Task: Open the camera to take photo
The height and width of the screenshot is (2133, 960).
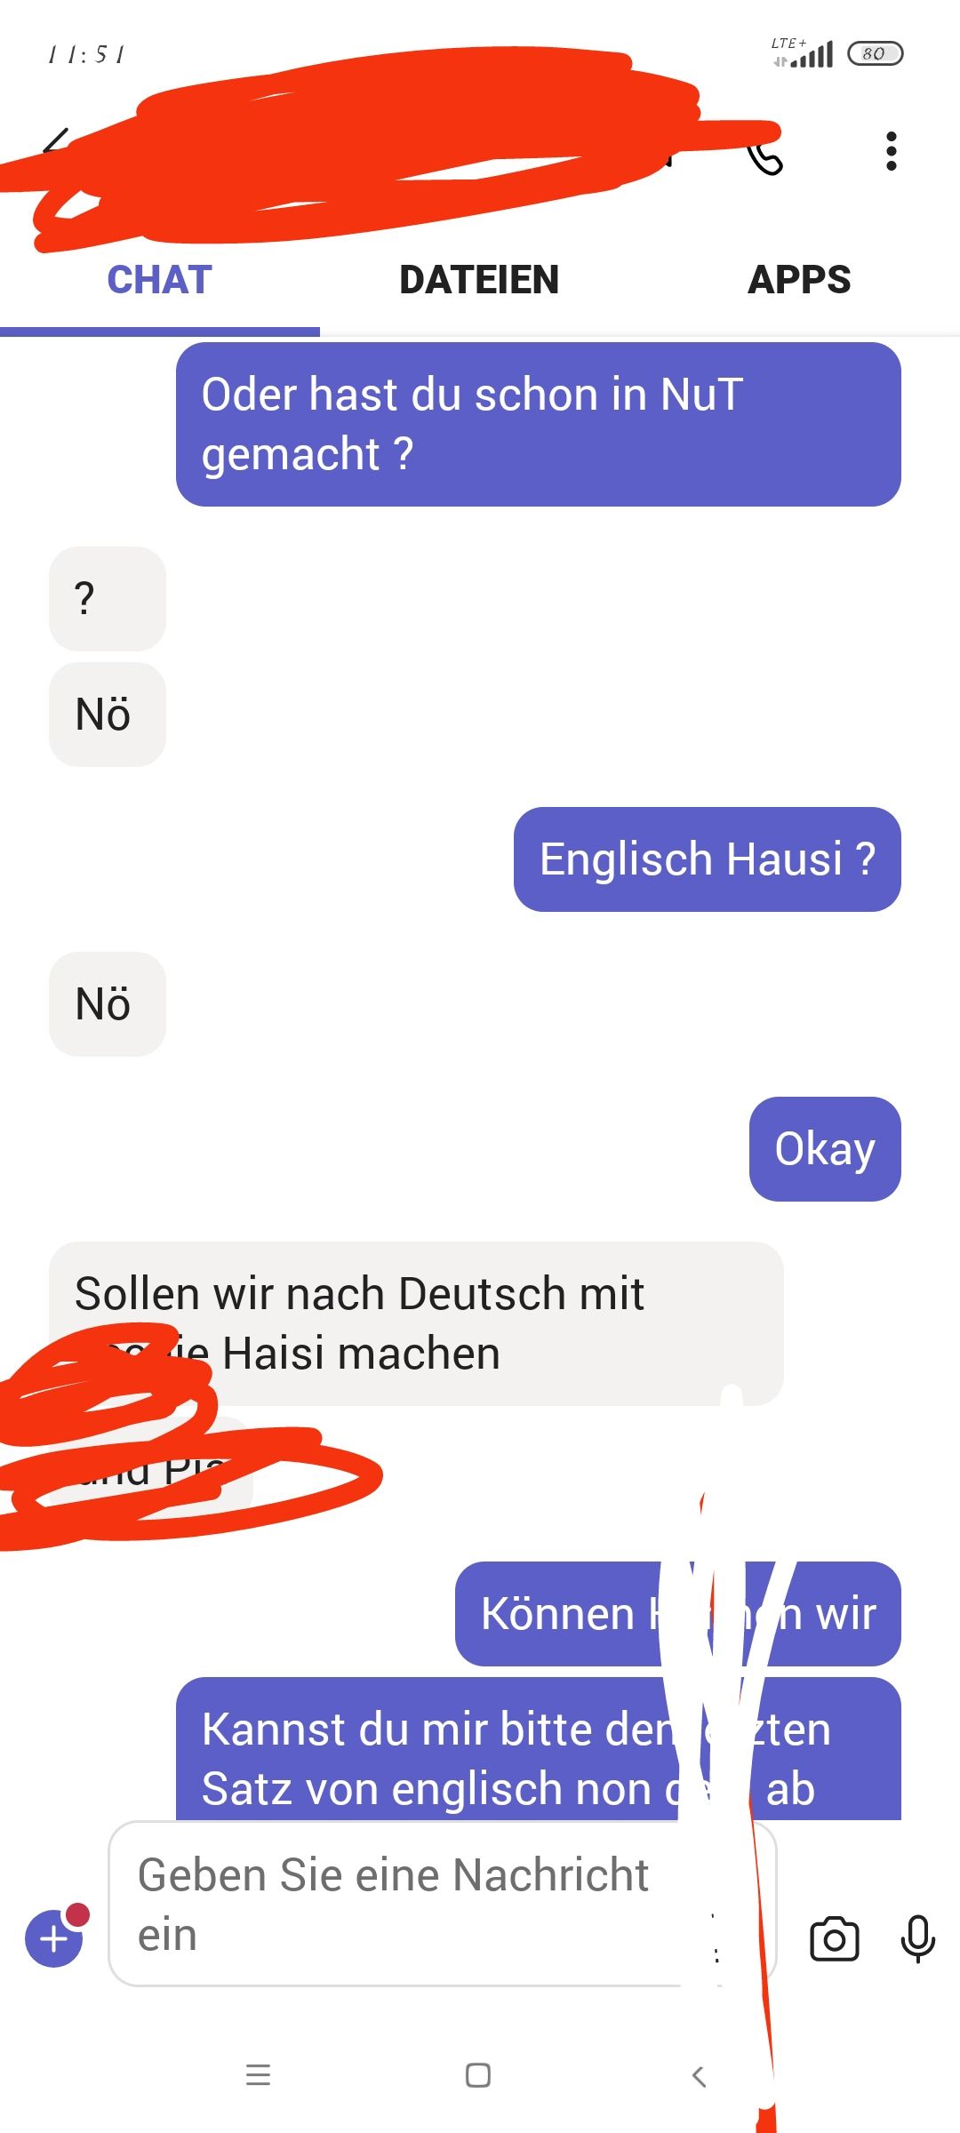Action: [x=835, y=1939]
